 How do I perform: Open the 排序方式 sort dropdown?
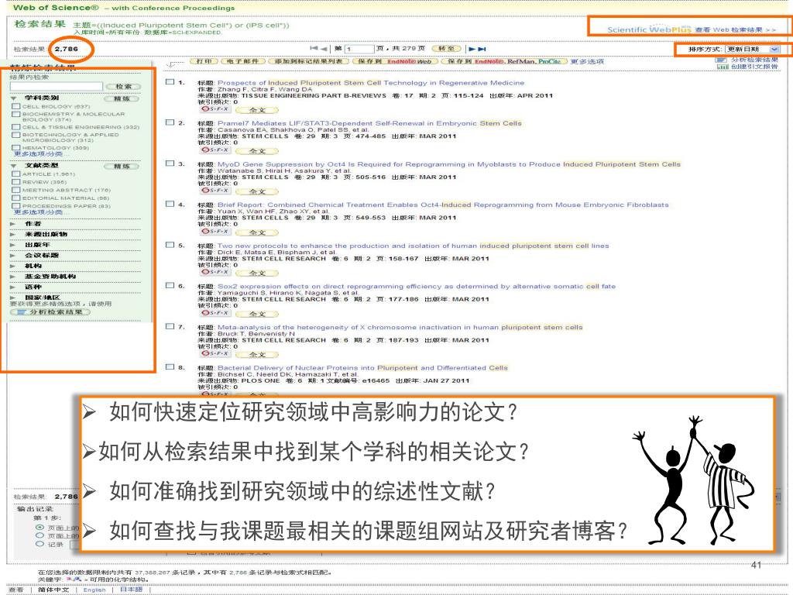752,49
